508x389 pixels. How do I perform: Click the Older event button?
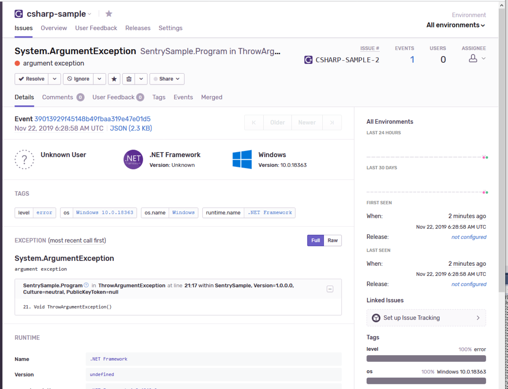coord(277,122)
